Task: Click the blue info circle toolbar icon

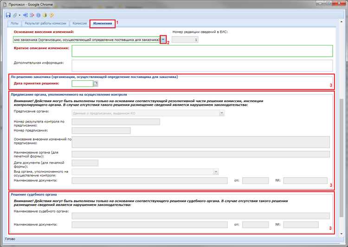Action: click(x=38, y=15)
